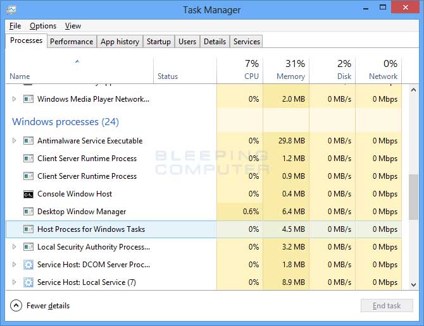Click the Host Process for Windows Tasks icon

click(x=28, y=229)
